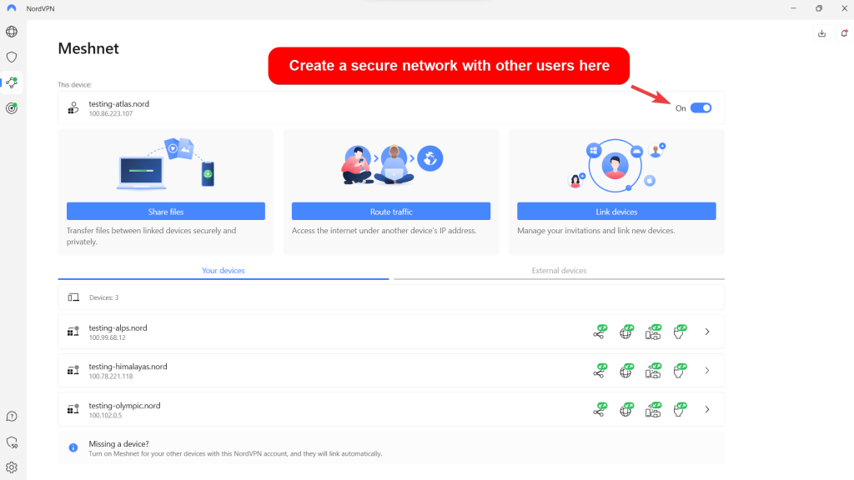
Task: Open the VPN globe icon in sidebar
Action: coord(12,32)
